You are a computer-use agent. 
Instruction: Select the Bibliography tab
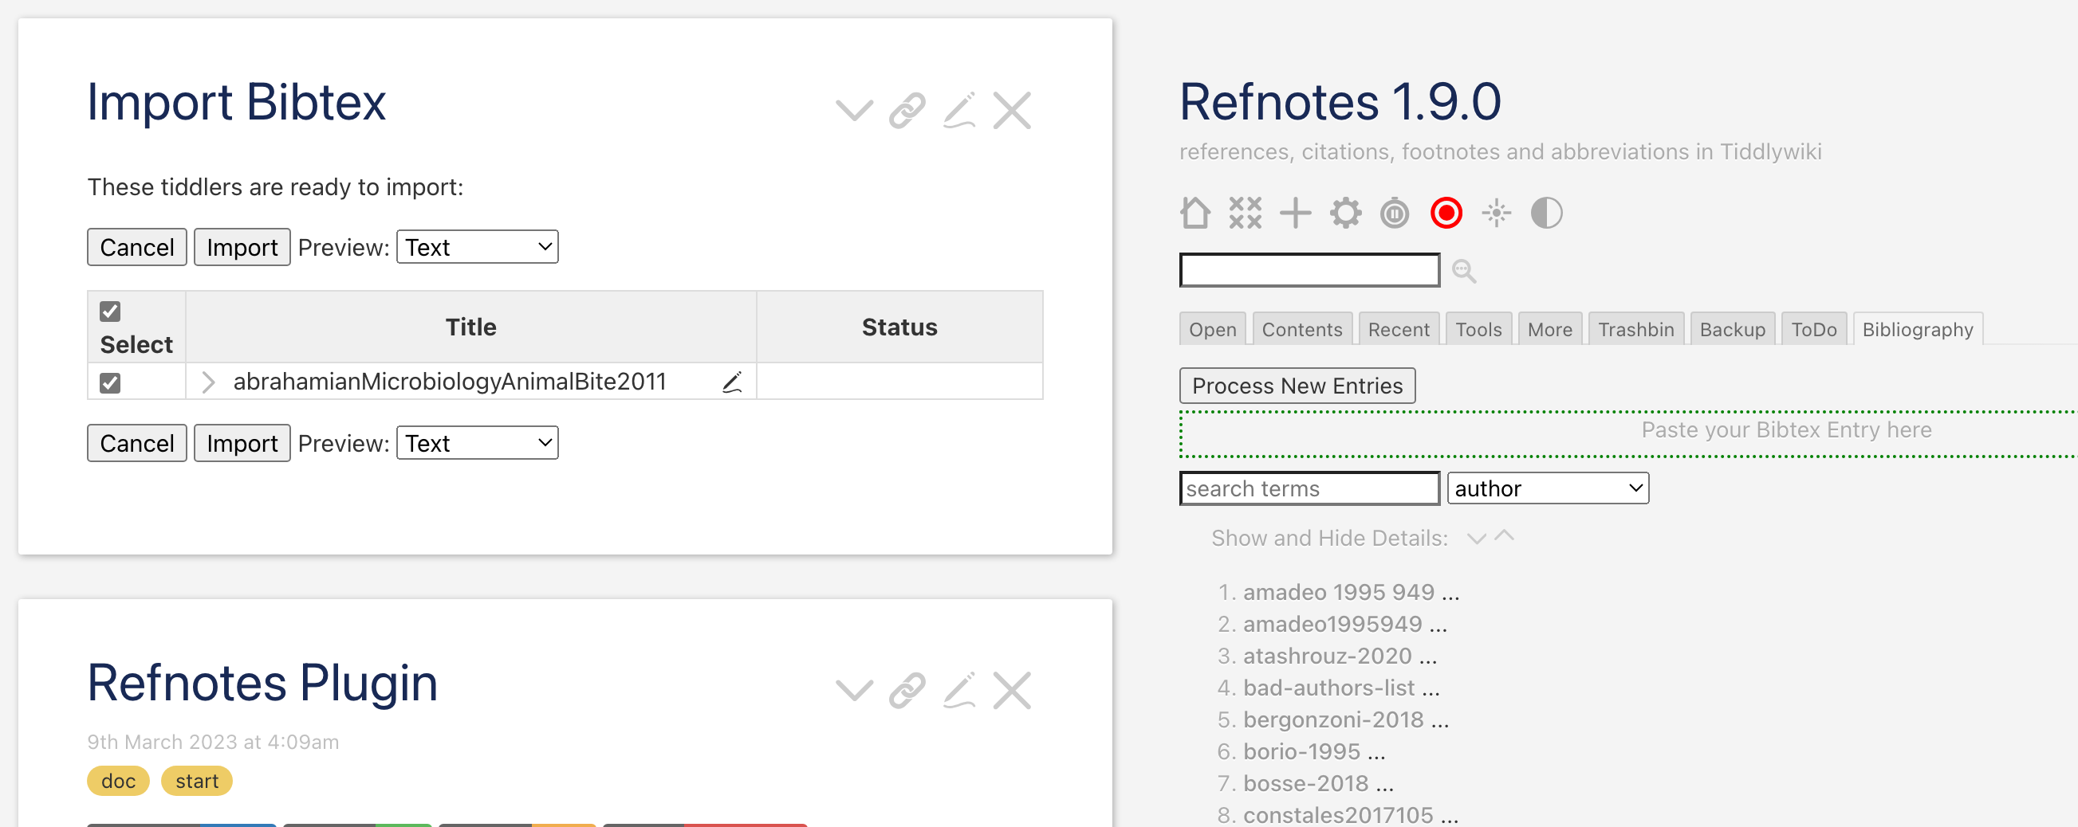pyautogui.click(x=1919, y=329)
